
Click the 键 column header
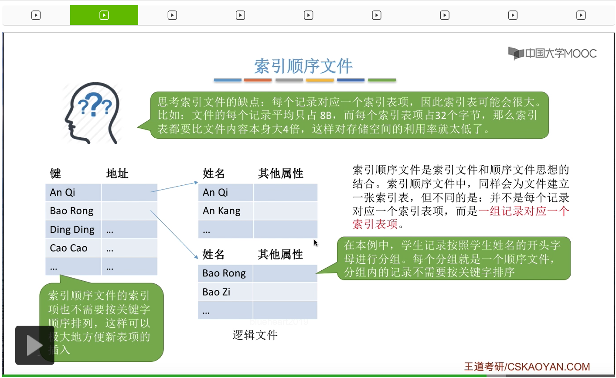coord(55,174)
